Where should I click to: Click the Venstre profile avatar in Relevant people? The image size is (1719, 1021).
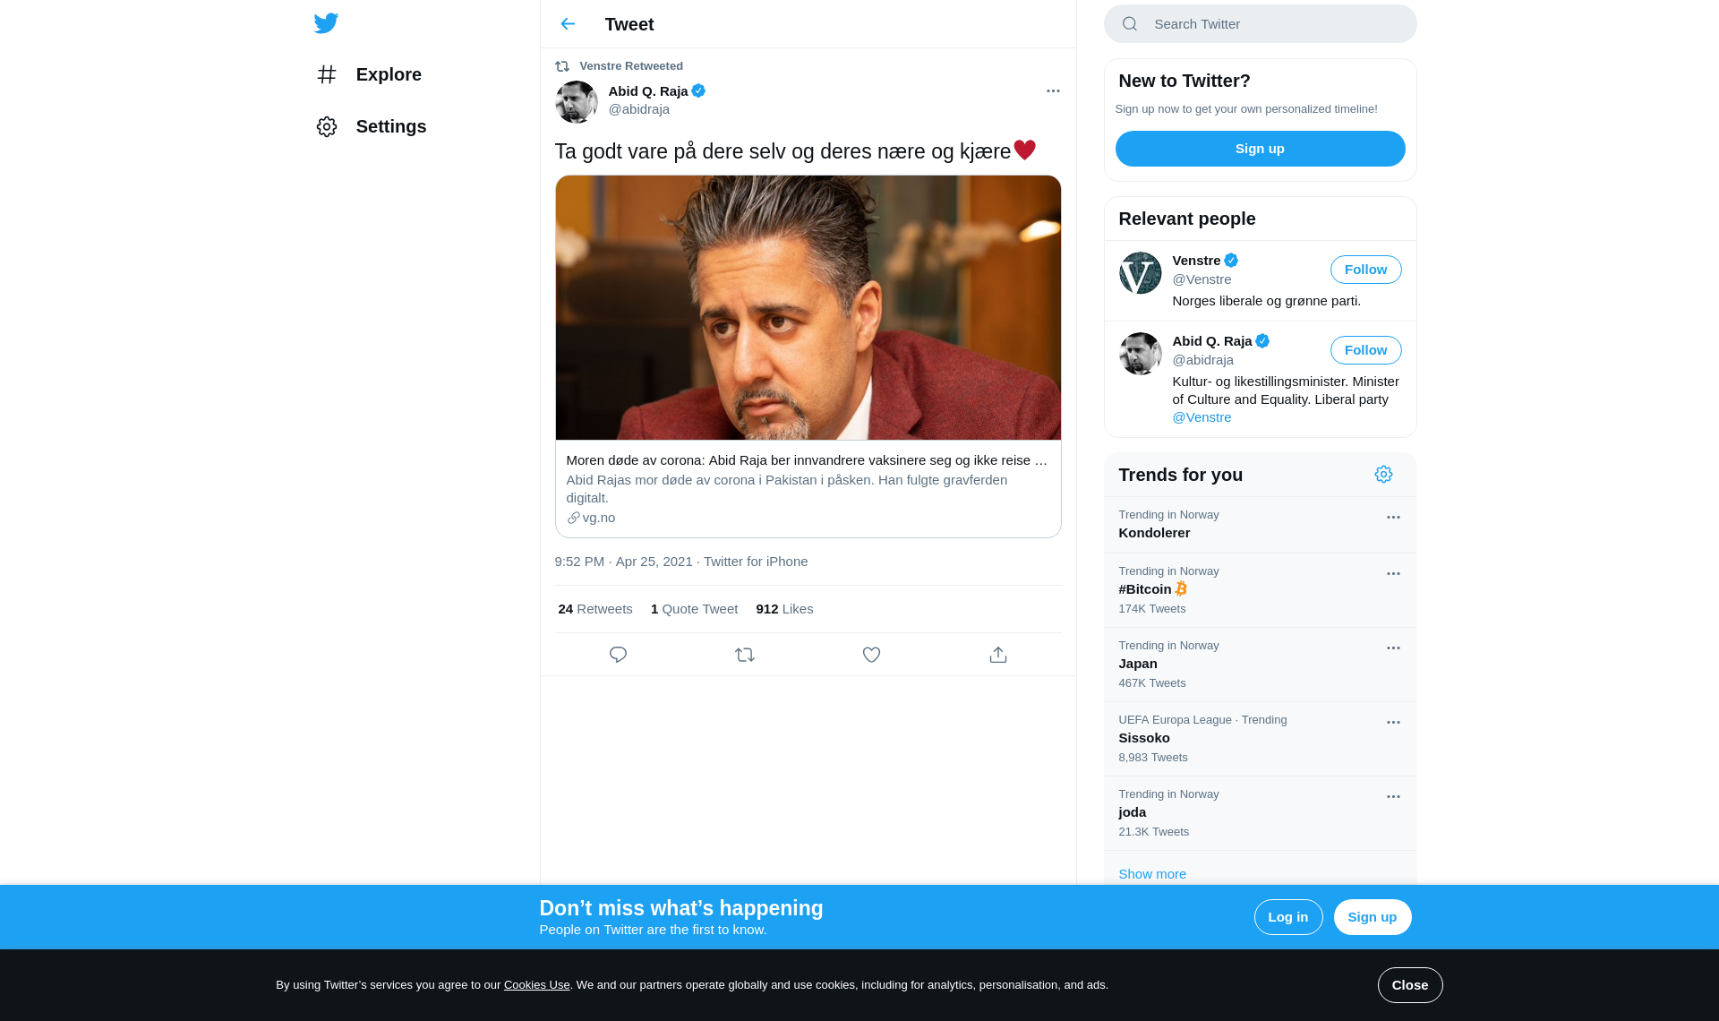[1141, 273]
